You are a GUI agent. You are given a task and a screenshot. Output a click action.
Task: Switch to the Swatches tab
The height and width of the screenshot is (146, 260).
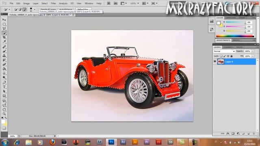point(230,18)
